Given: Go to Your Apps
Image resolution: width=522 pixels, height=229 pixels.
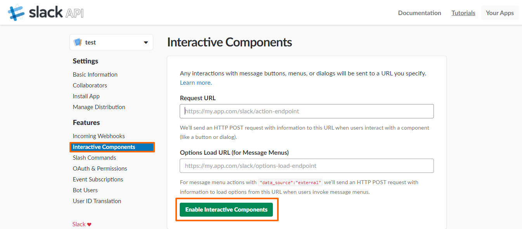Looking at the screenshot, I should coord(499,13).
